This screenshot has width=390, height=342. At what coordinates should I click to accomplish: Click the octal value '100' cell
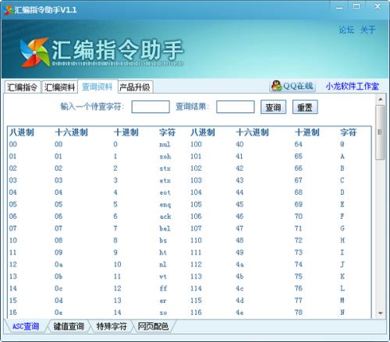[196, 144]
